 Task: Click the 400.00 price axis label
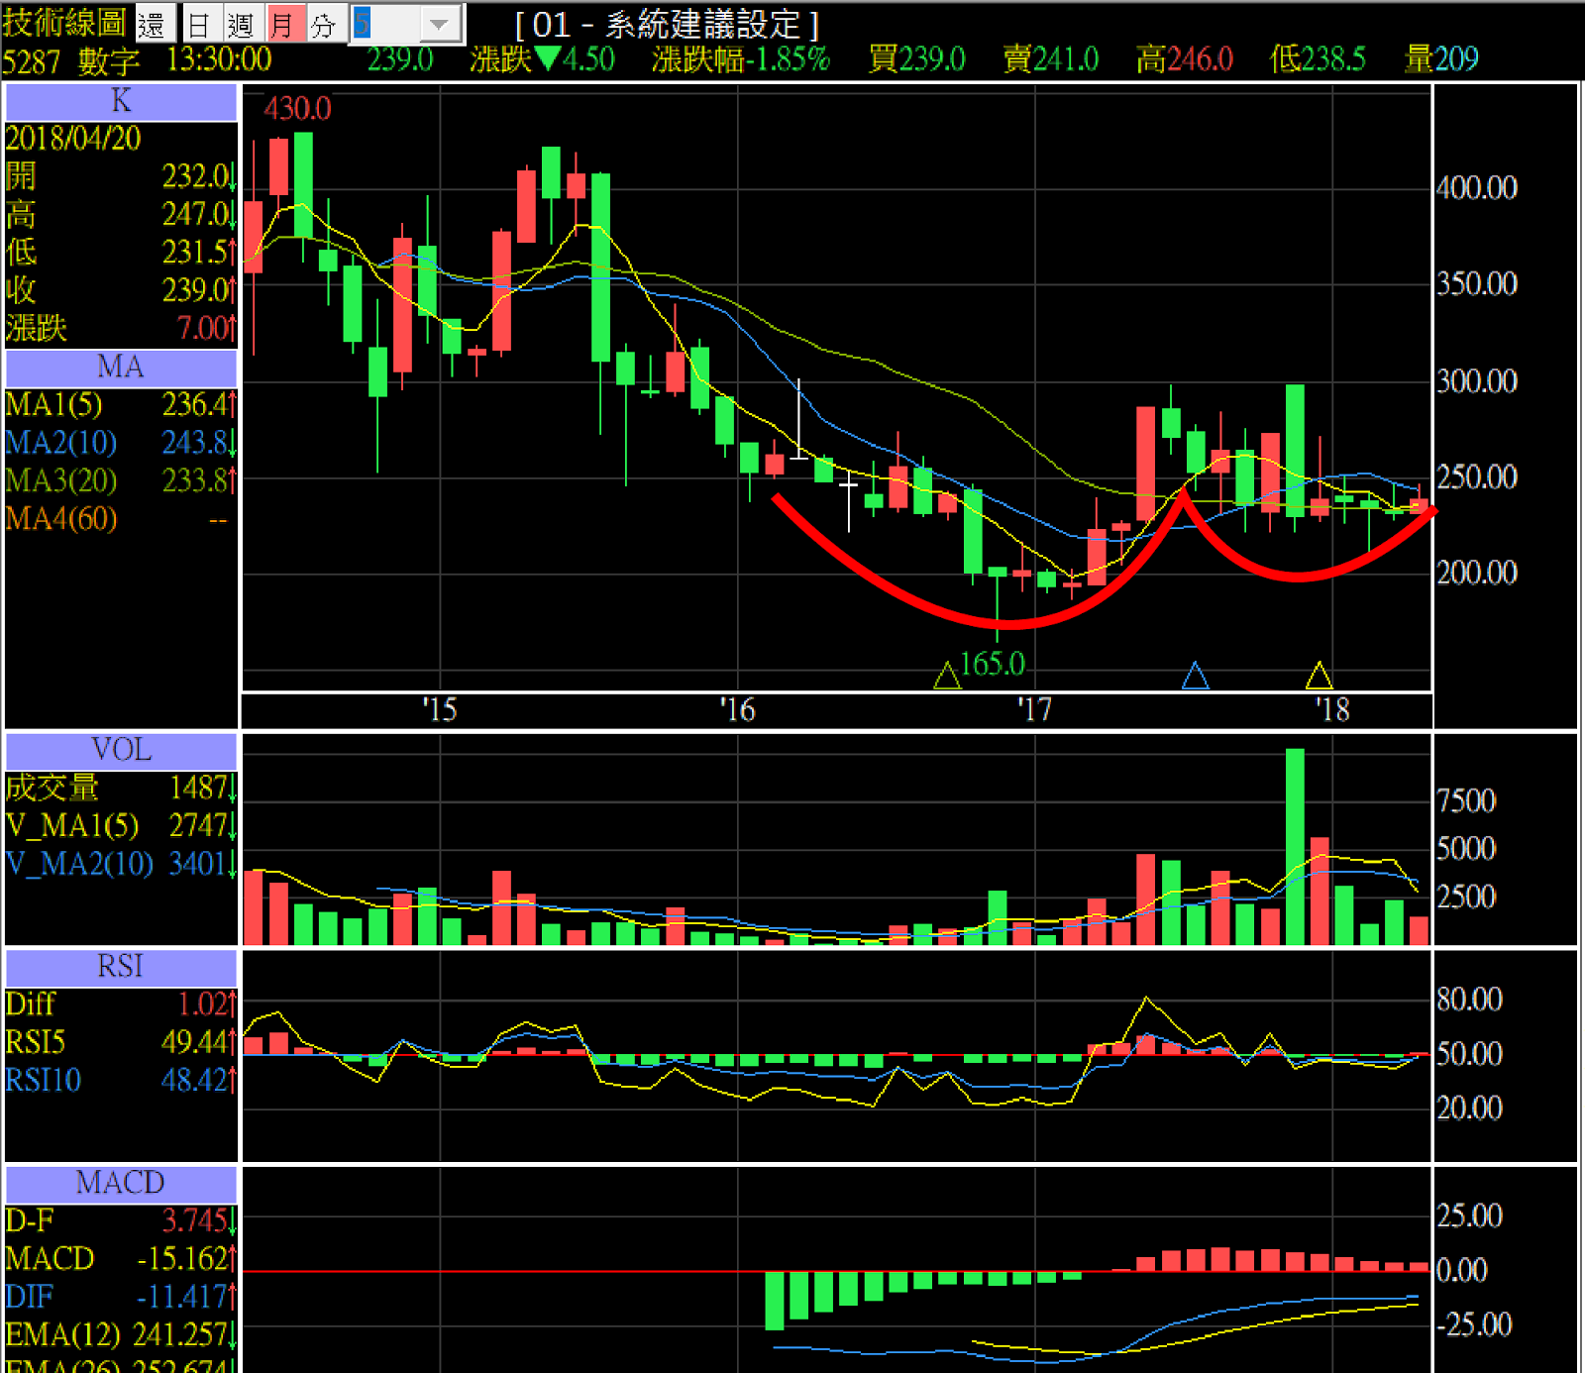coord(1477,188)
